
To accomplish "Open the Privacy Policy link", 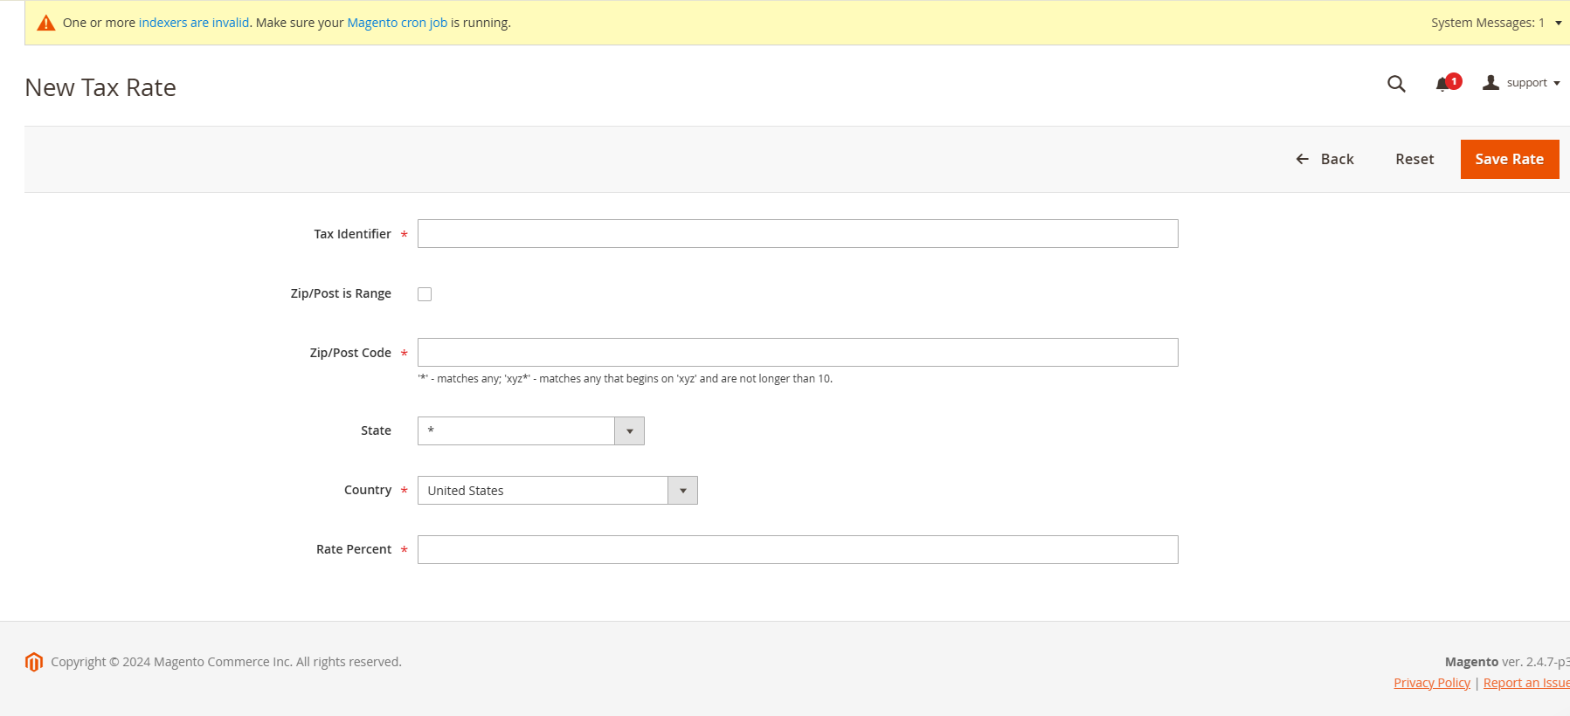I will pyautogui.click(x=1431, y=683).
